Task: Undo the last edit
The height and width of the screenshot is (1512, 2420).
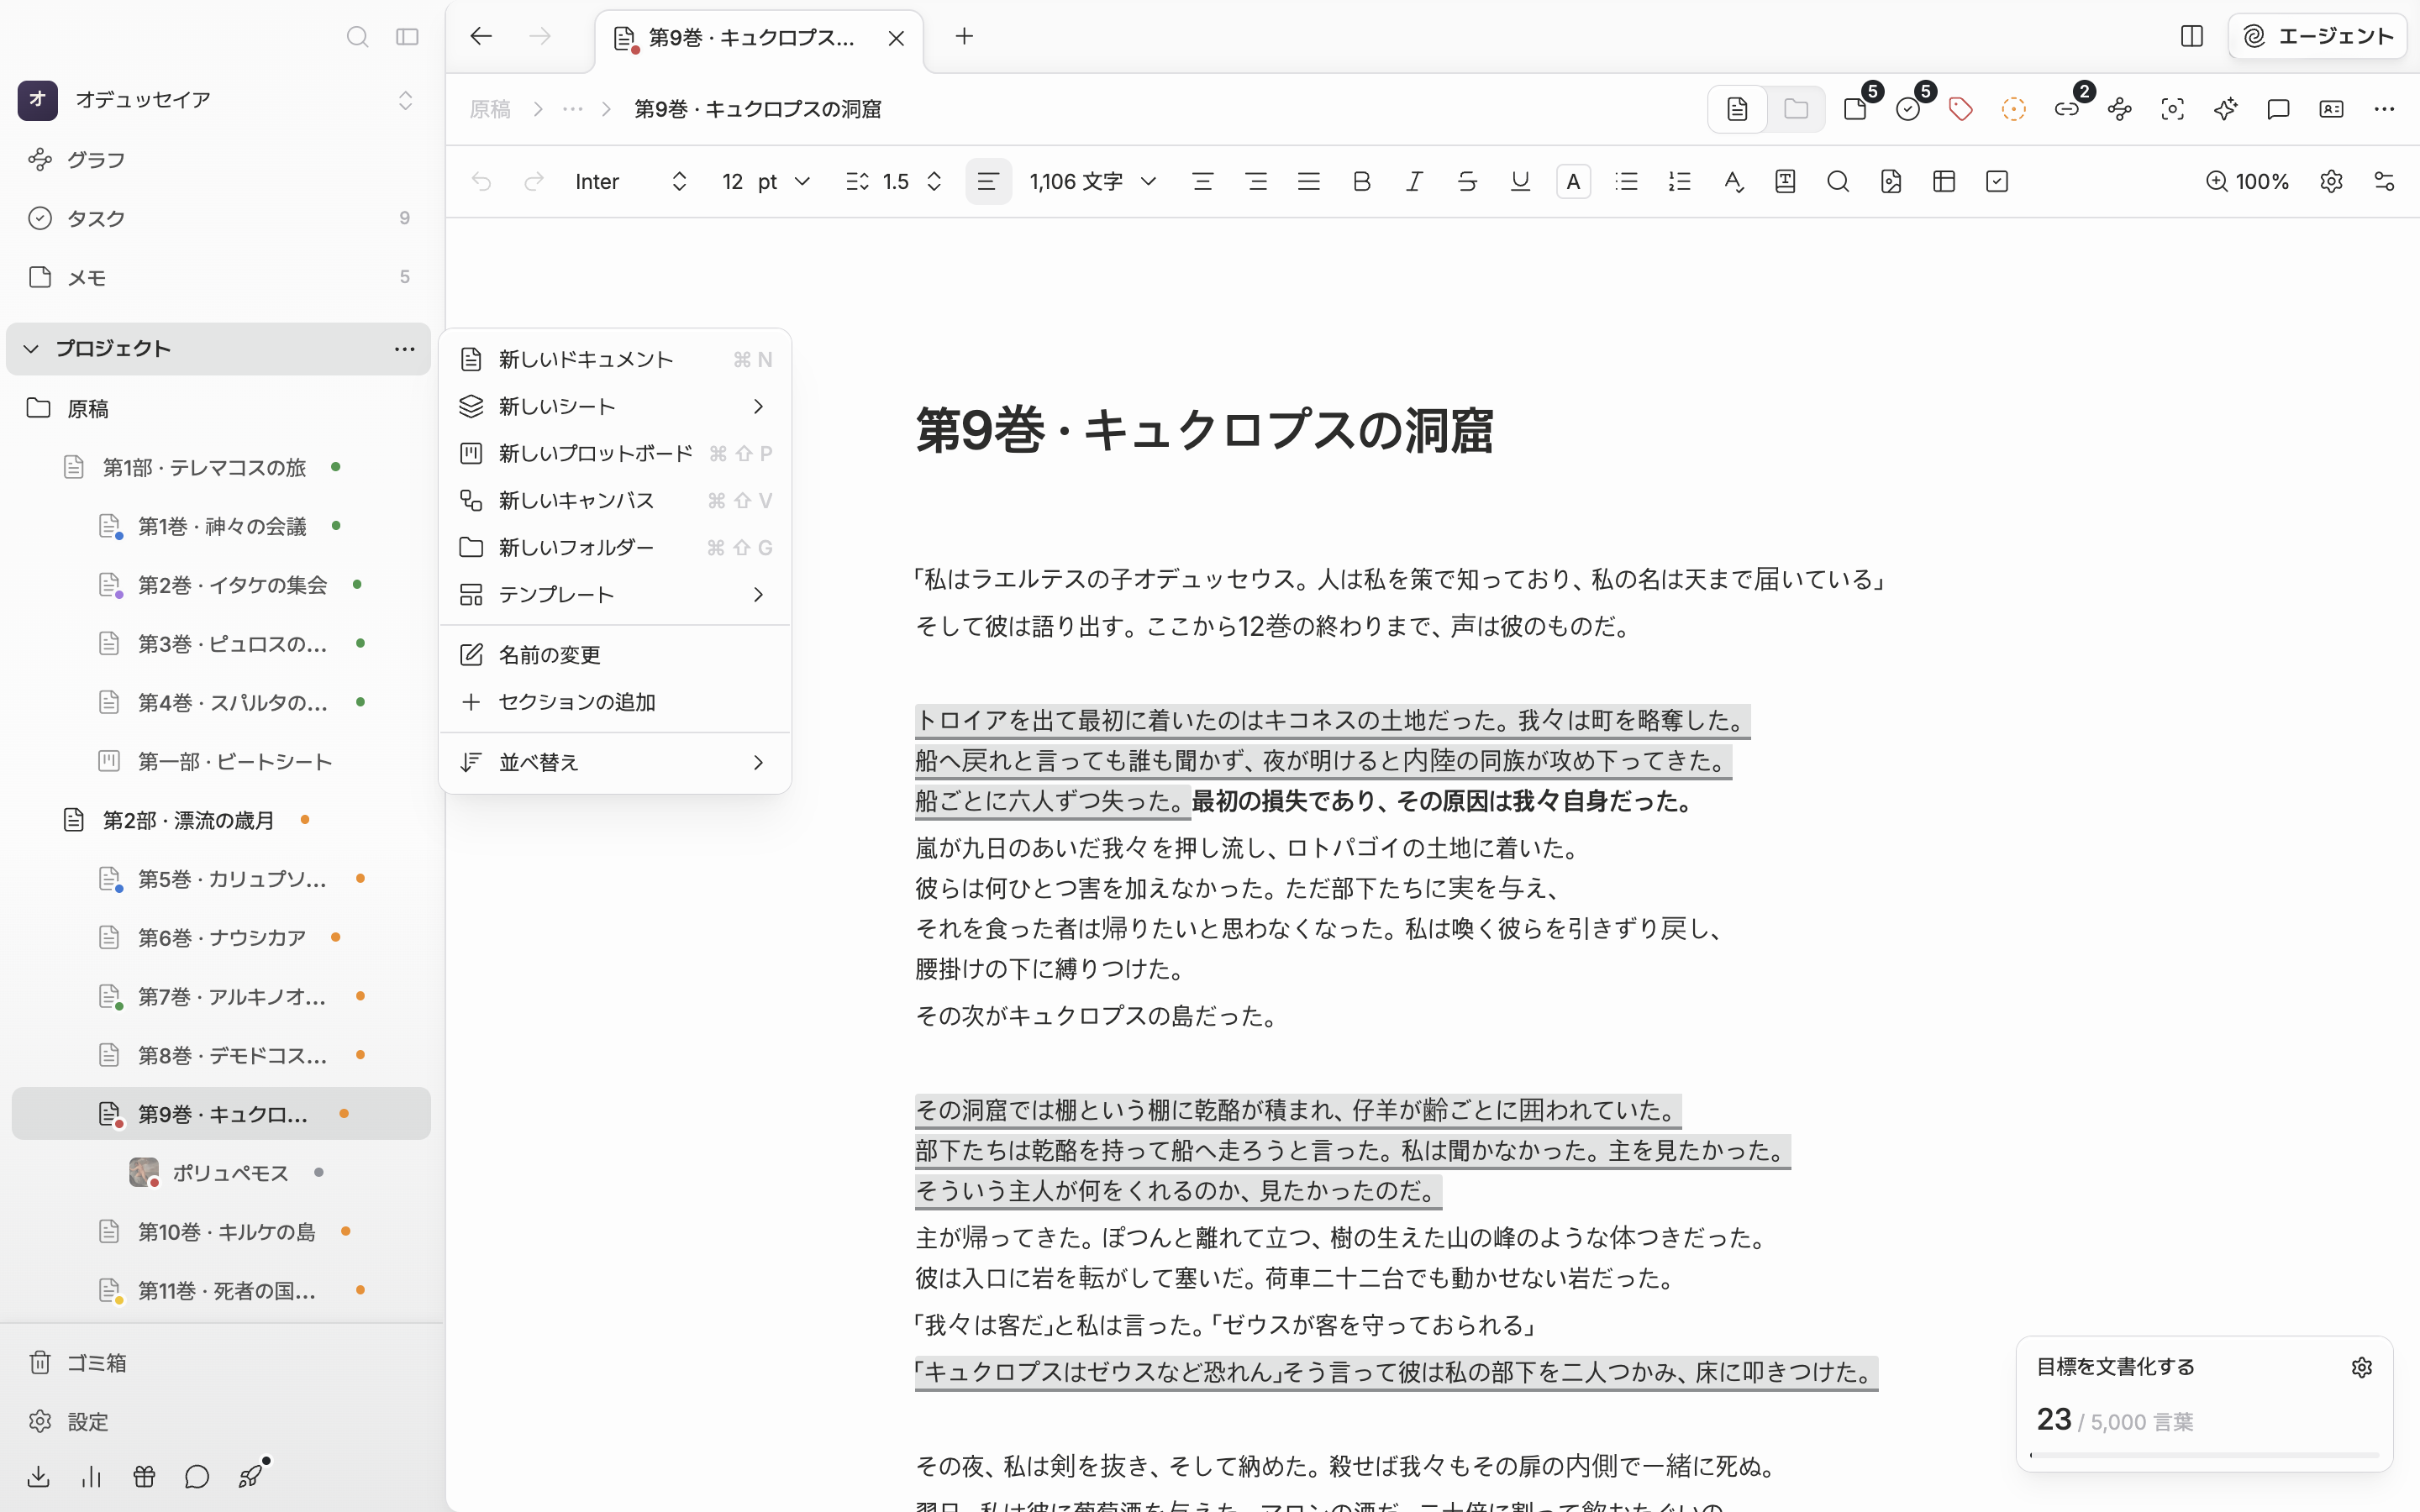Action: coord(481,181)
